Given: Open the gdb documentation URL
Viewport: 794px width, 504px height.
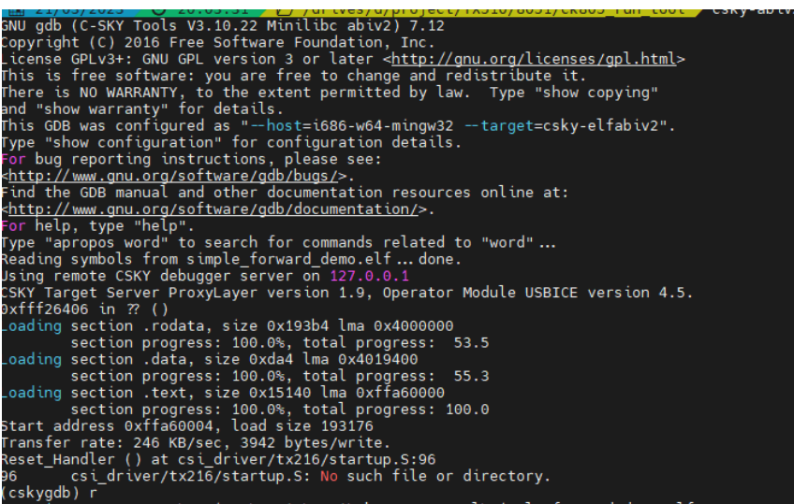Looking at the screenshot, I should click(x=213, y=209).
